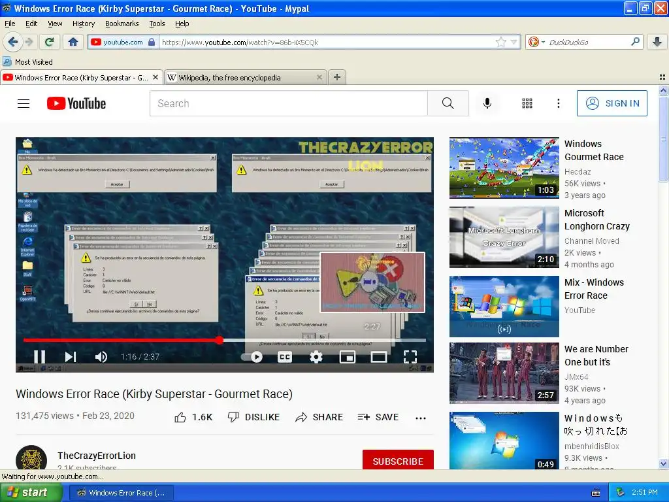Click the YouTube logo
Screen dimensions: 669x502
(76, 103)
